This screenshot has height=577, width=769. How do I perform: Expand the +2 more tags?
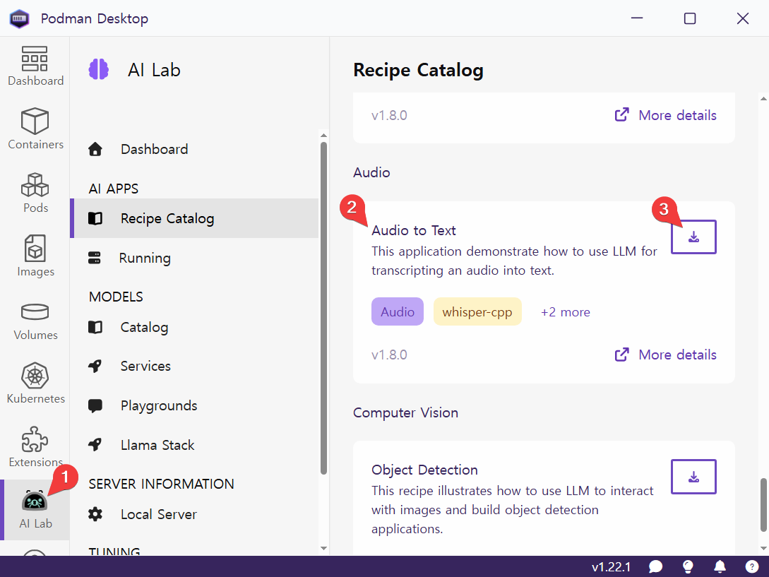tap(565, 312)
